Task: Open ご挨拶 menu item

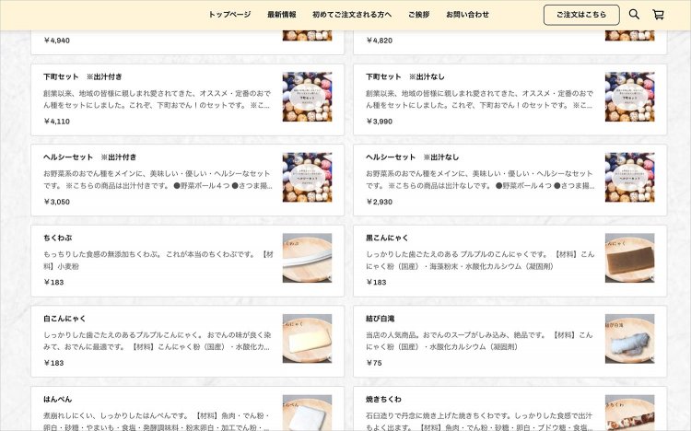Action: (x=418, y=15)
